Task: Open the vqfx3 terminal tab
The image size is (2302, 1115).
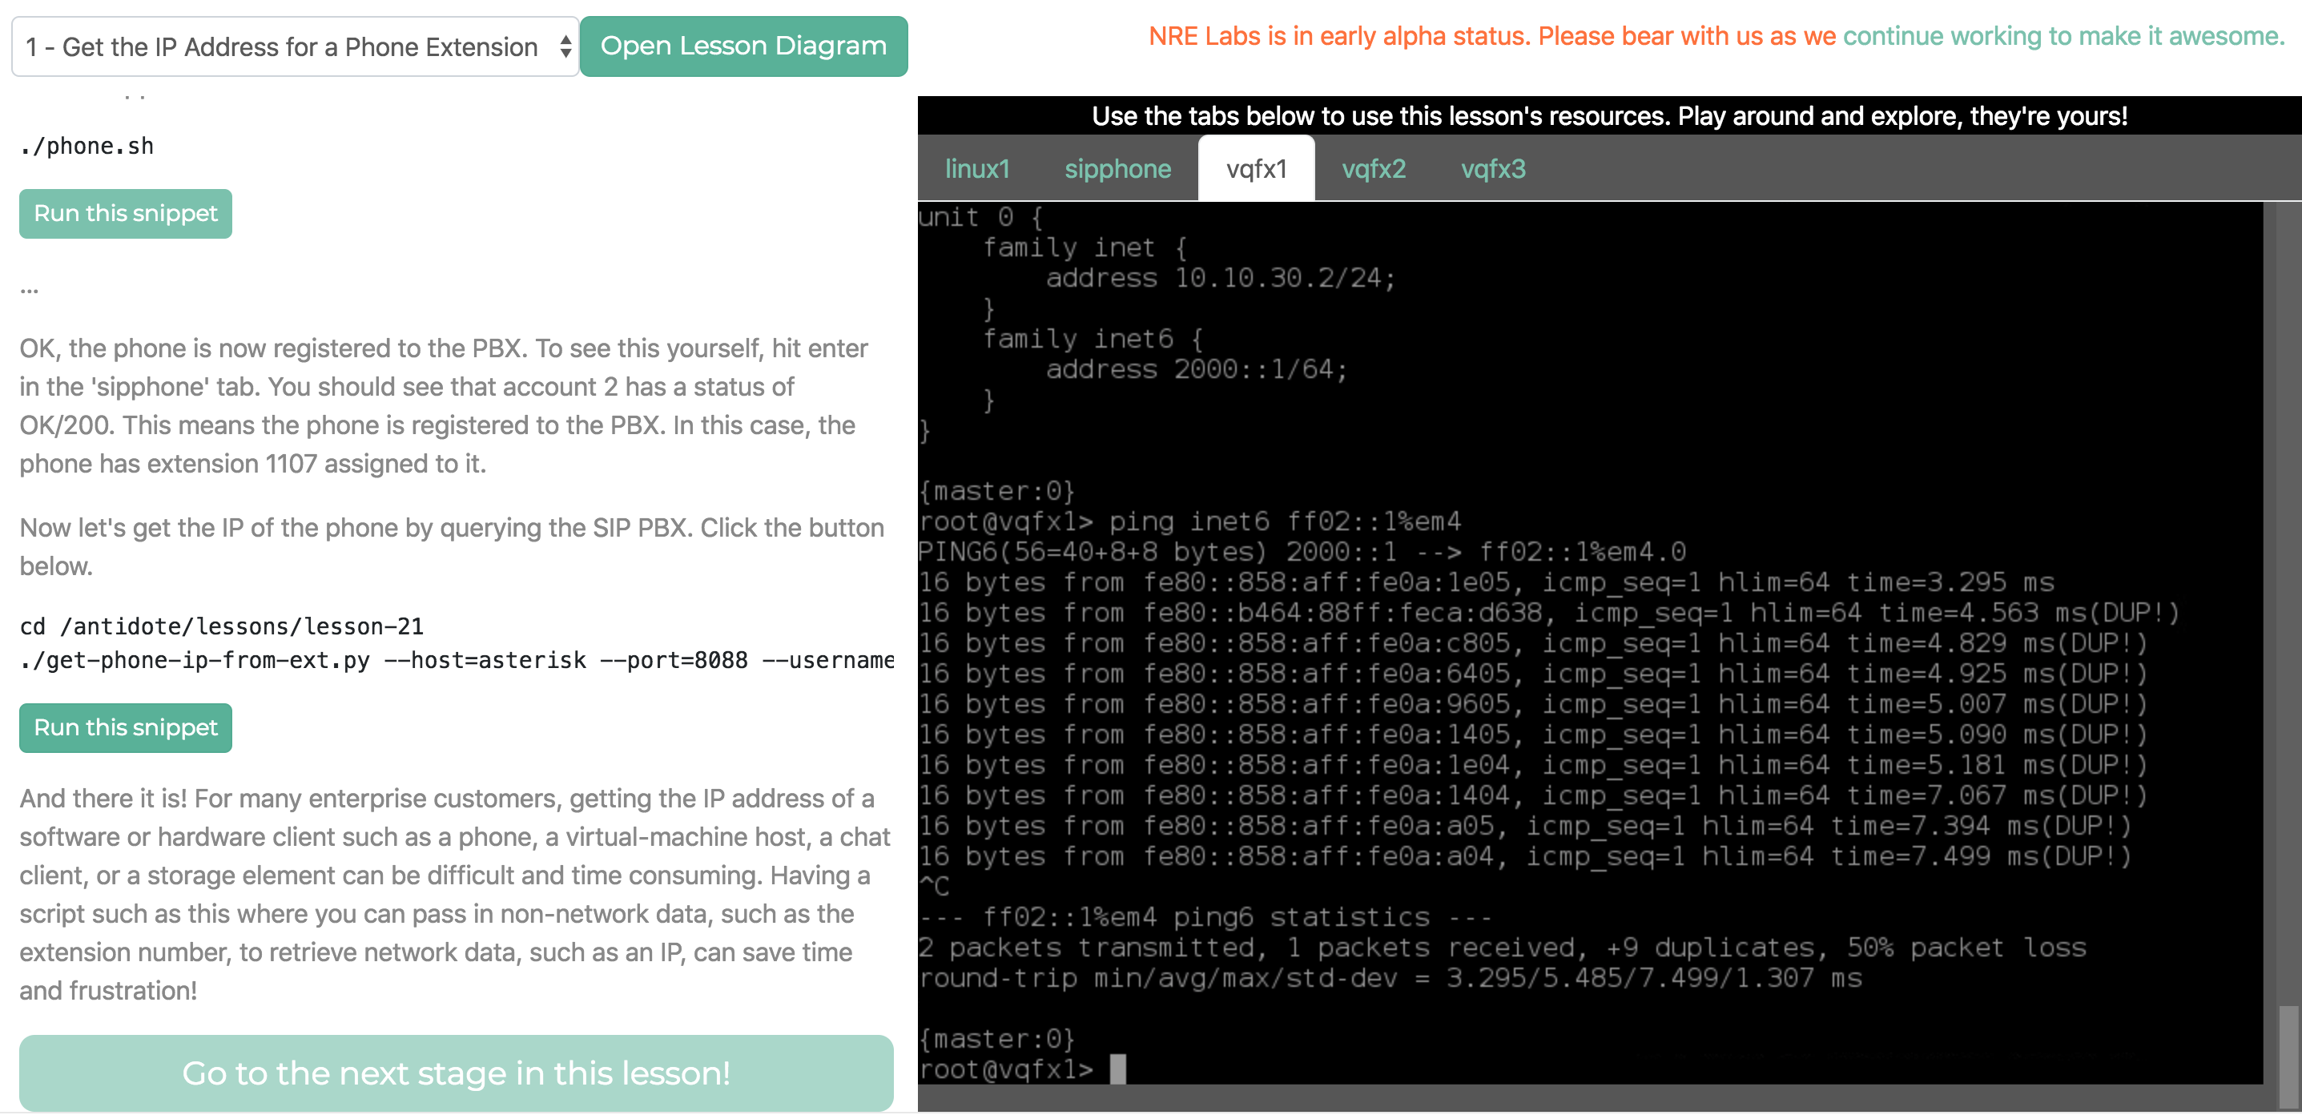Action: point(1493,169)
